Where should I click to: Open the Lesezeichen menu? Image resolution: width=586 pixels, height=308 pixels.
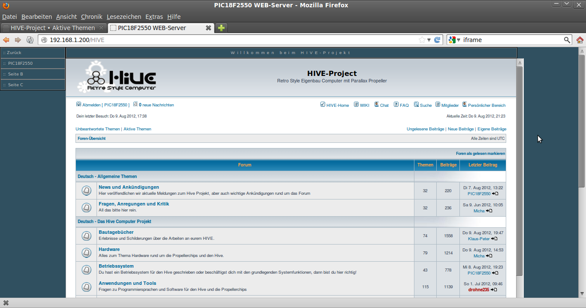point(124,17)
